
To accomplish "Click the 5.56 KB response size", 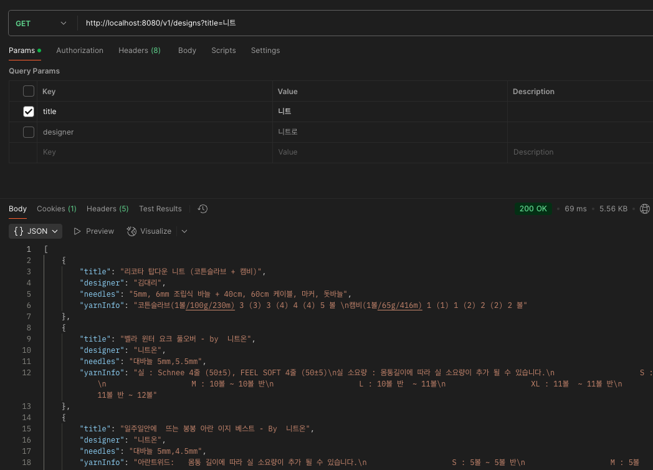I will pos(613,209).
